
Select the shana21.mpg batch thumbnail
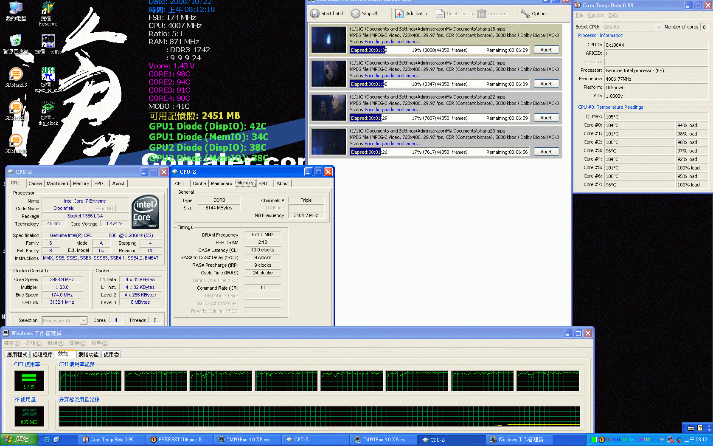(329, 74)
